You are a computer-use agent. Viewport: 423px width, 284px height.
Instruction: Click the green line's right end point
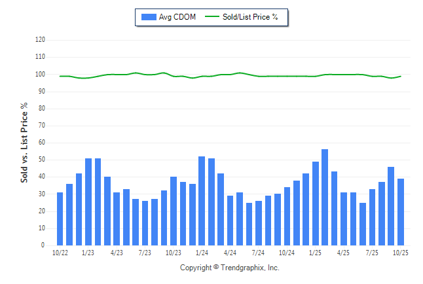click(401, 77)
